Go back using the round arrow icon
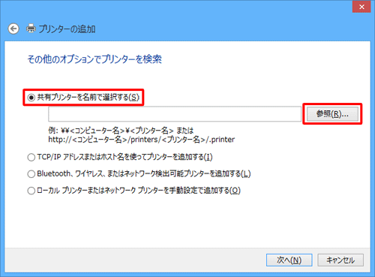This screenshot has width=375, height=277. point(13,29)
